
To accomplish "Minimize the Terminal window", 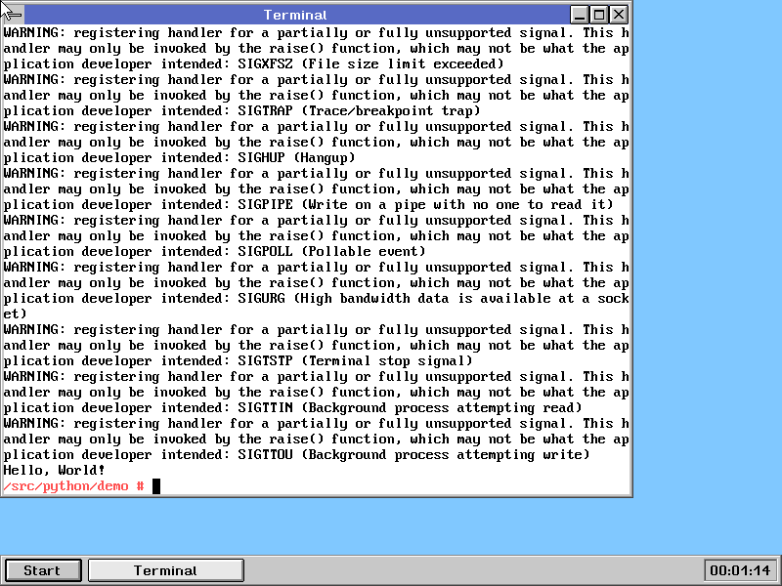I will click(x=580, y=15).
